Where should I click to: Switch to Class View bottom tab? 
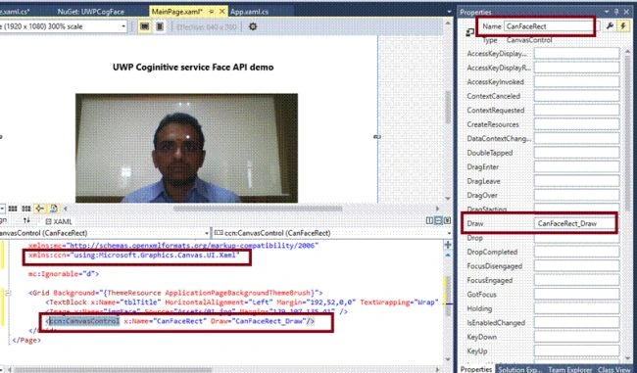[613, 369]
